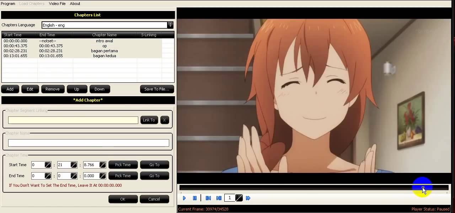Click the Cancel button
This screenshot has width=455, height=213.
154,199
